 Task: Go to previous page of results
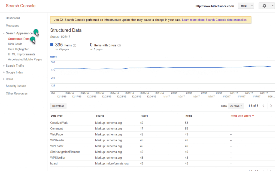tap(263, 106)
